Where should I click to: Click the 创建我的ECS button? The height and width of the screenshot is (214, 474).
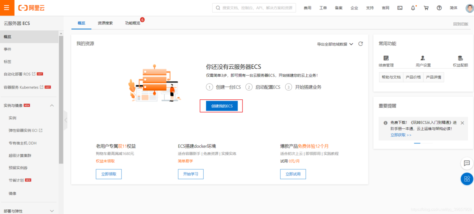[x=222, y=106]
